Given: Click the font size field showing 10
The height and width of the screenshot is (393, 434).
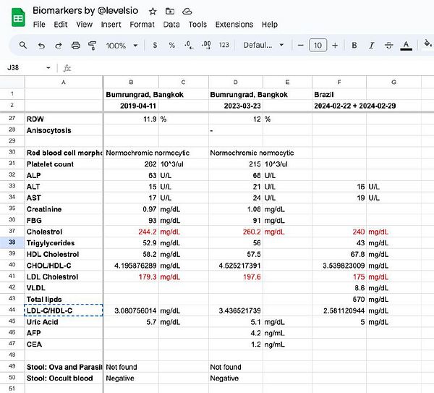Looking at the screenshot, I should (x=318, y=45).
